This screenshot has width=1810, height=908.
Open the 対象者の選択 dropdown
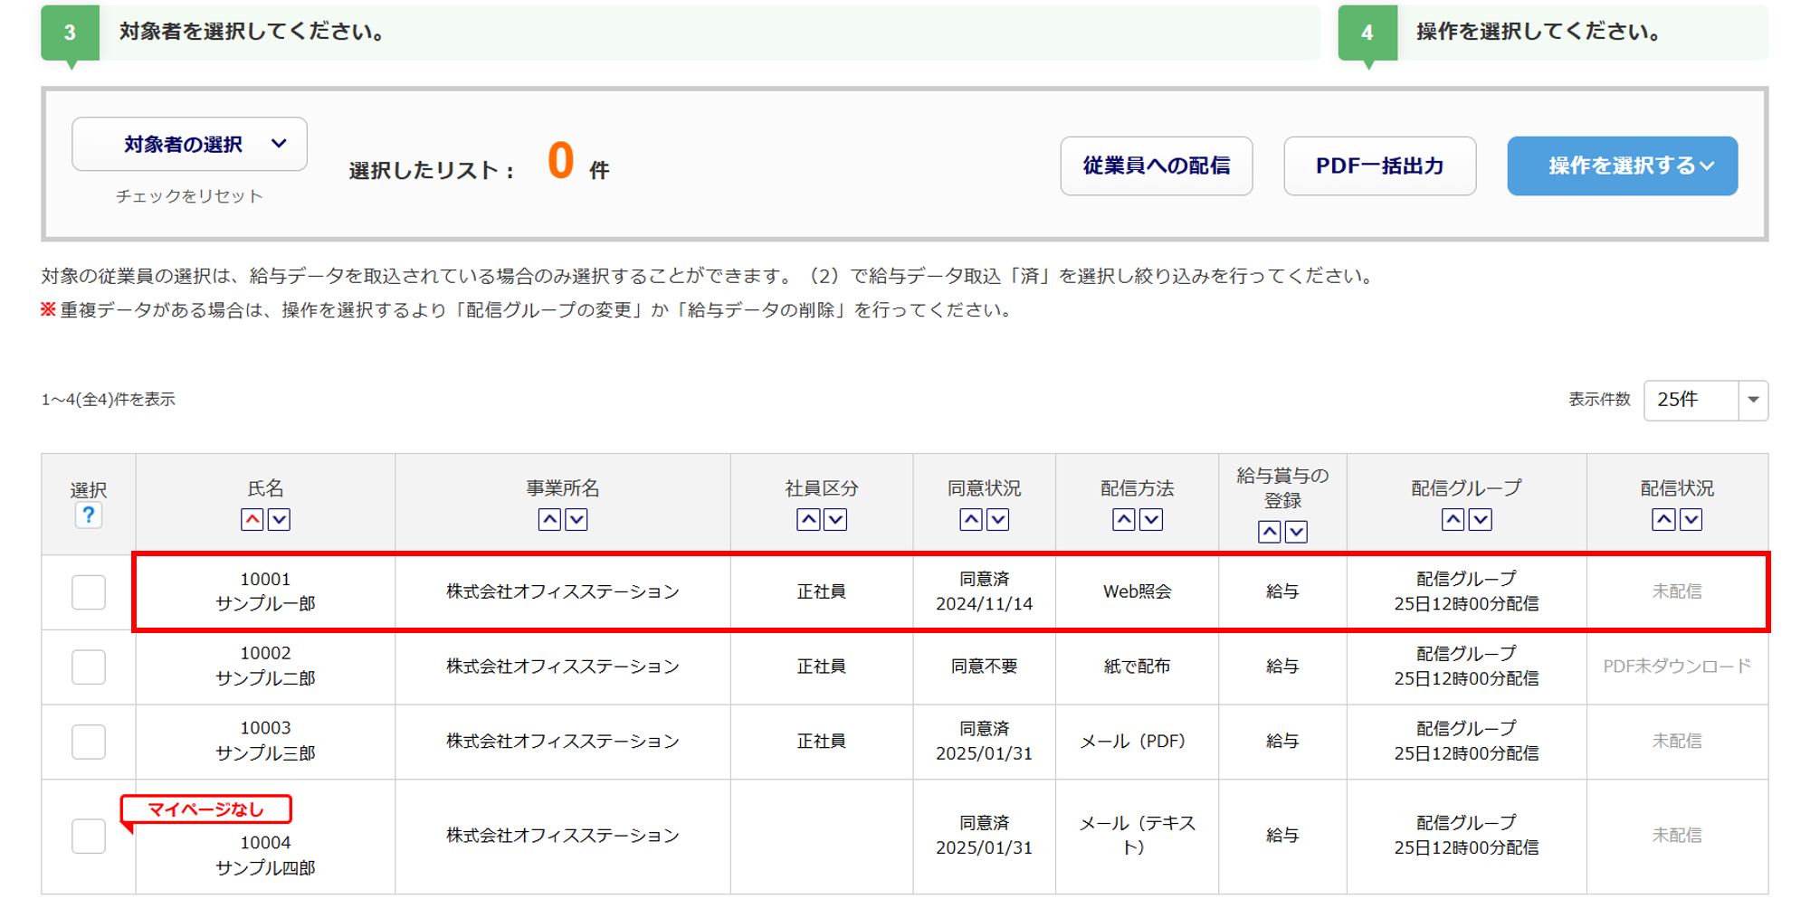coord(189,145)
